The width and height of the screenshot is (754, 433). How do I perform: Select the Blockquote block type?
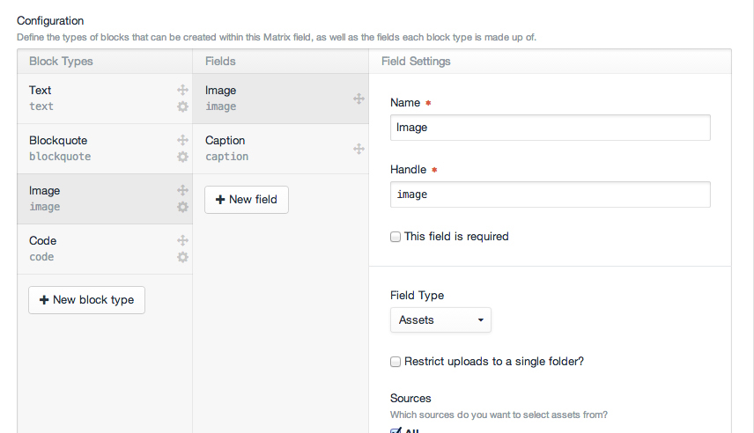click(105, 149)
